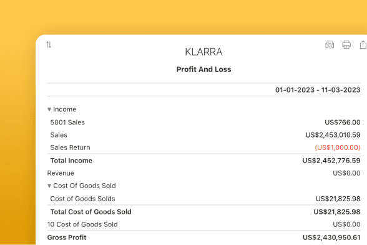Viewport: 367px width, 245px height.
Task: Open the Cost of Goods Solds row
Action: click(x=203, y=199)
